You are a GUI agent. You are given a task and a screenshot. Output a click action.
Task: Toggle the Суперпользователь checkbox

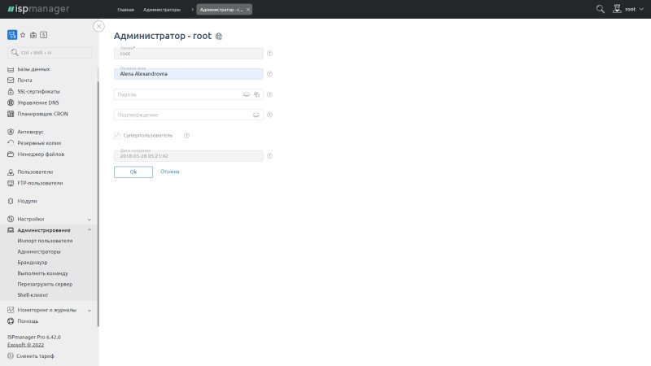[117, 135]
